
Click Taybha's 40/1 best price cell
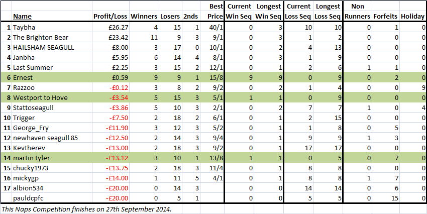pyautogui.click(x=212, y=27)
